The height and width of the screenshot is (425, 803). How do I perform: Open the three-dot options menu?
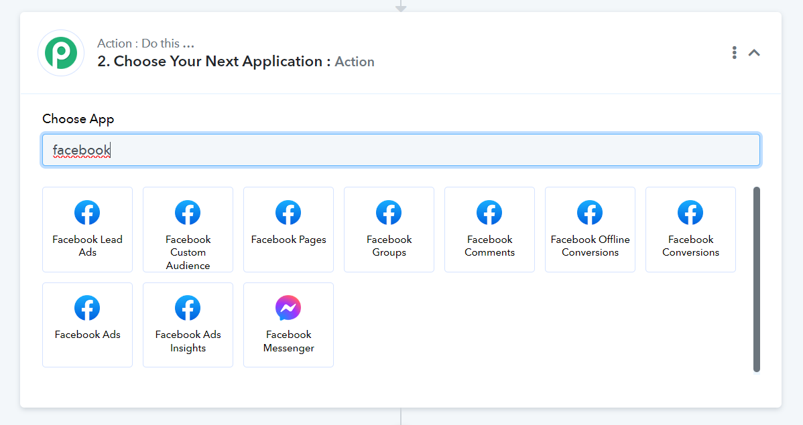735,53
